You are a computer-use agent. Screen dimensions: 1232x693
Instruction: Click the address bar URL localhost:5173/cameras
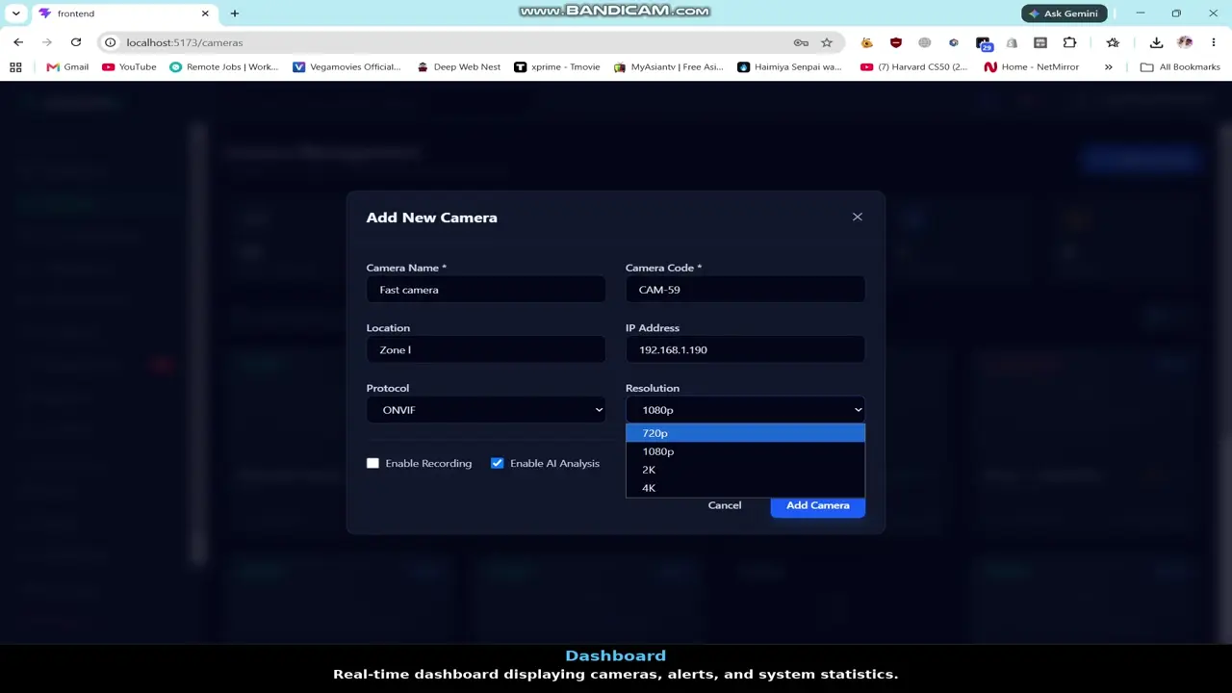[185, 42]
